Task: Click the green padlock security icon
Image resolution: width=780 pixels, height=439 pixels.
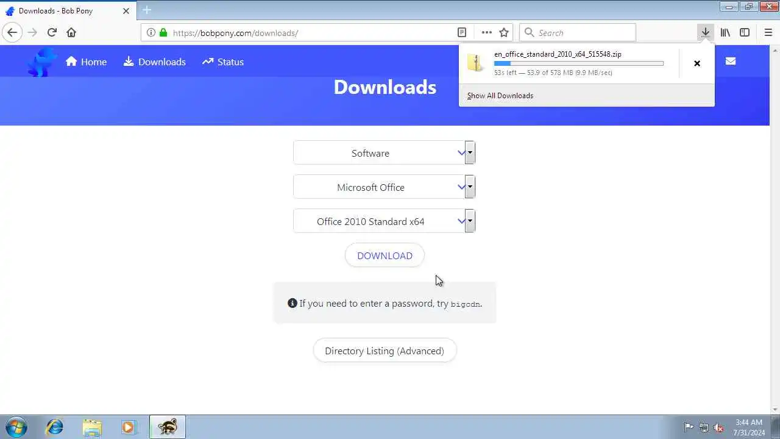Action: pyautogui.click(x=163, y=32)
